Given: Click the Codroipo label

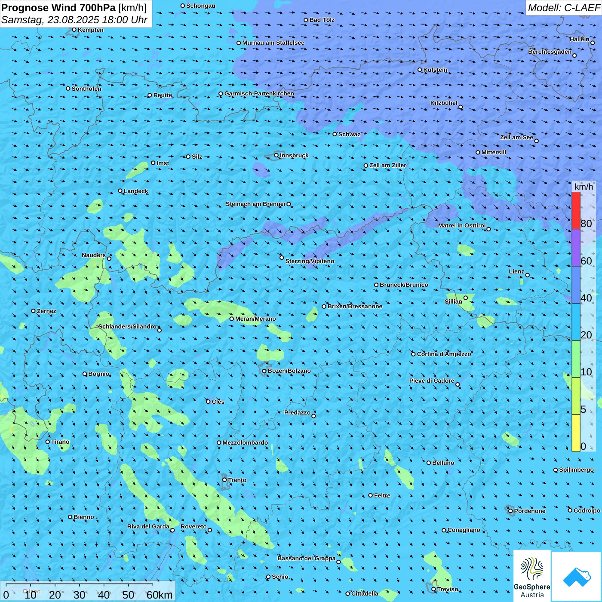Looking at the screenshot, I should [x=587, y=510].
